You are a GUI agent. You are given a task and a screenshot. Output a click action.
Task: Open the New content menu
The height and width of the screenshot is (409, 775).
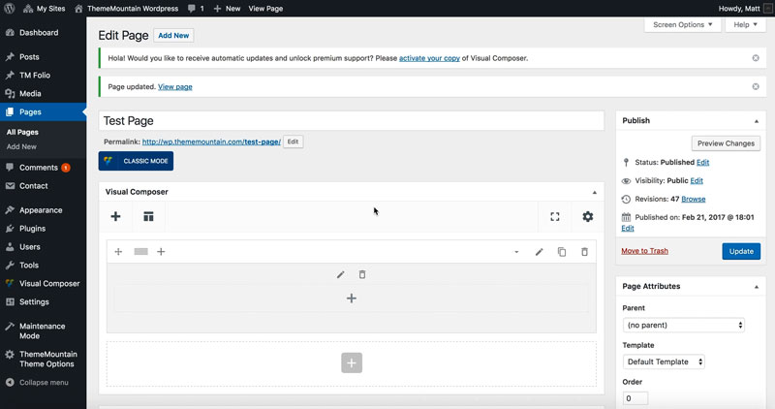tap(227, 9)
